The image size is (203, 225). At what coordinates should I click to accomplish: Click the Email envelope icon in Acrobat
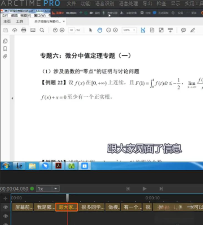[33, 30]
